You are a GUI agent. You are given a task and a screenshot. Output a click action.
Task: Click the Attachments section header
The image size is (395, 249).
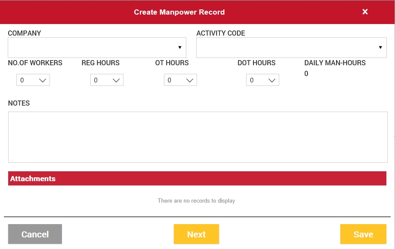tap(197, 179)
